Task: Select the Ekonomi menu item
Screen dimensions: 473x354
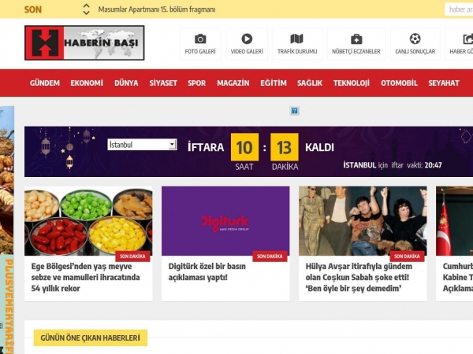Action: (x=87, y=83)
